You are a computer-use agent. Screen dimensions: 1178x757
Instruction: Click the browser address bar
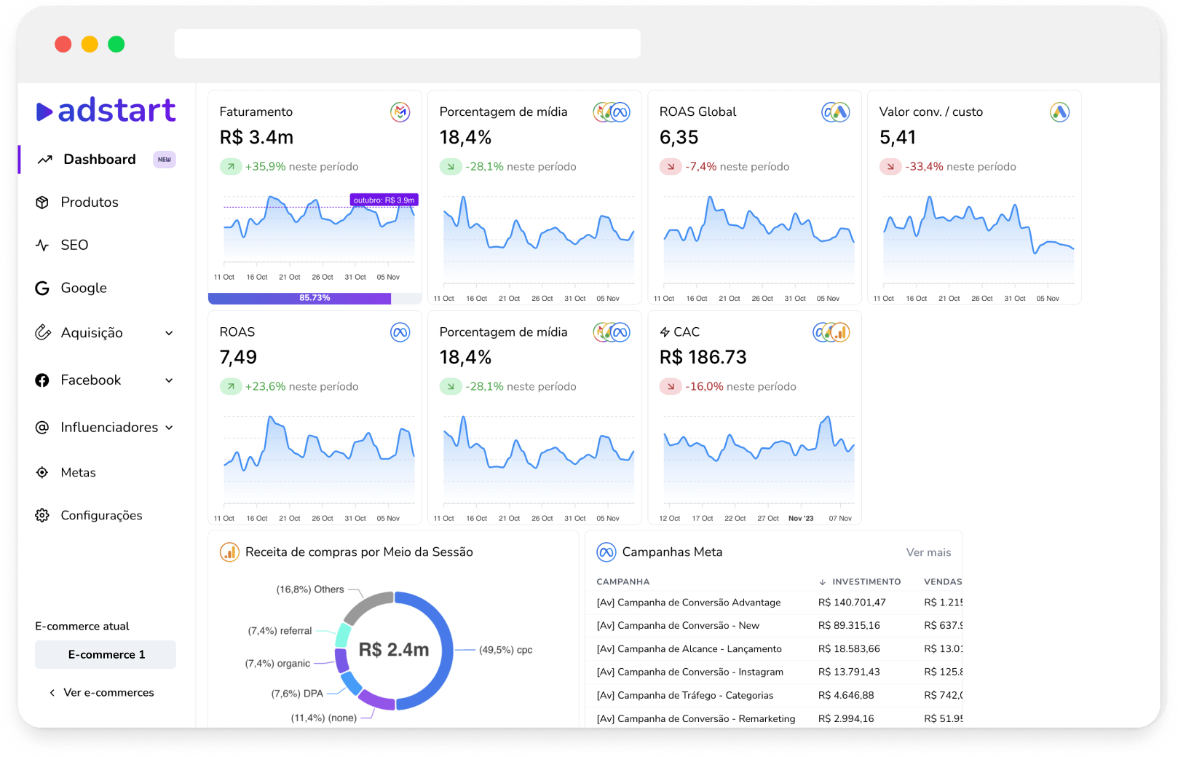408,44
